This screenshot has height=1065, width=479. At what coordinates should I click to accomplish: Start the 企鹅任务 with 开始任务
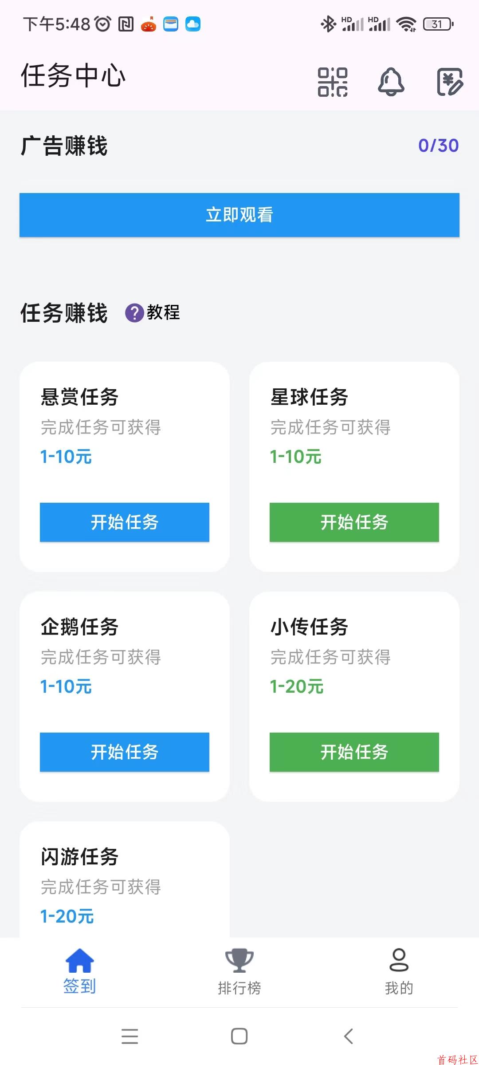[x=125, y=752]
